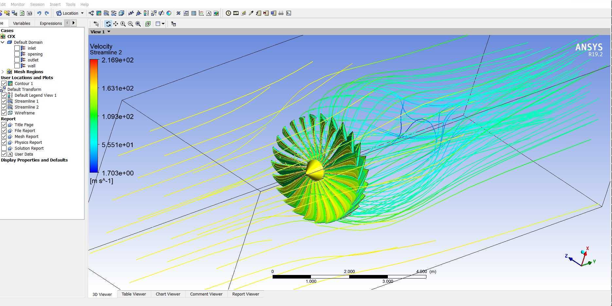Click the velocity legend color bar

tap(94, 116)
